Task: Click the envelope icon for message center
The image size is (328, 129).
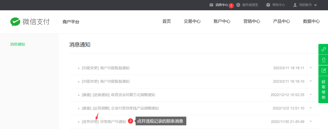Action: click(211, 5)
